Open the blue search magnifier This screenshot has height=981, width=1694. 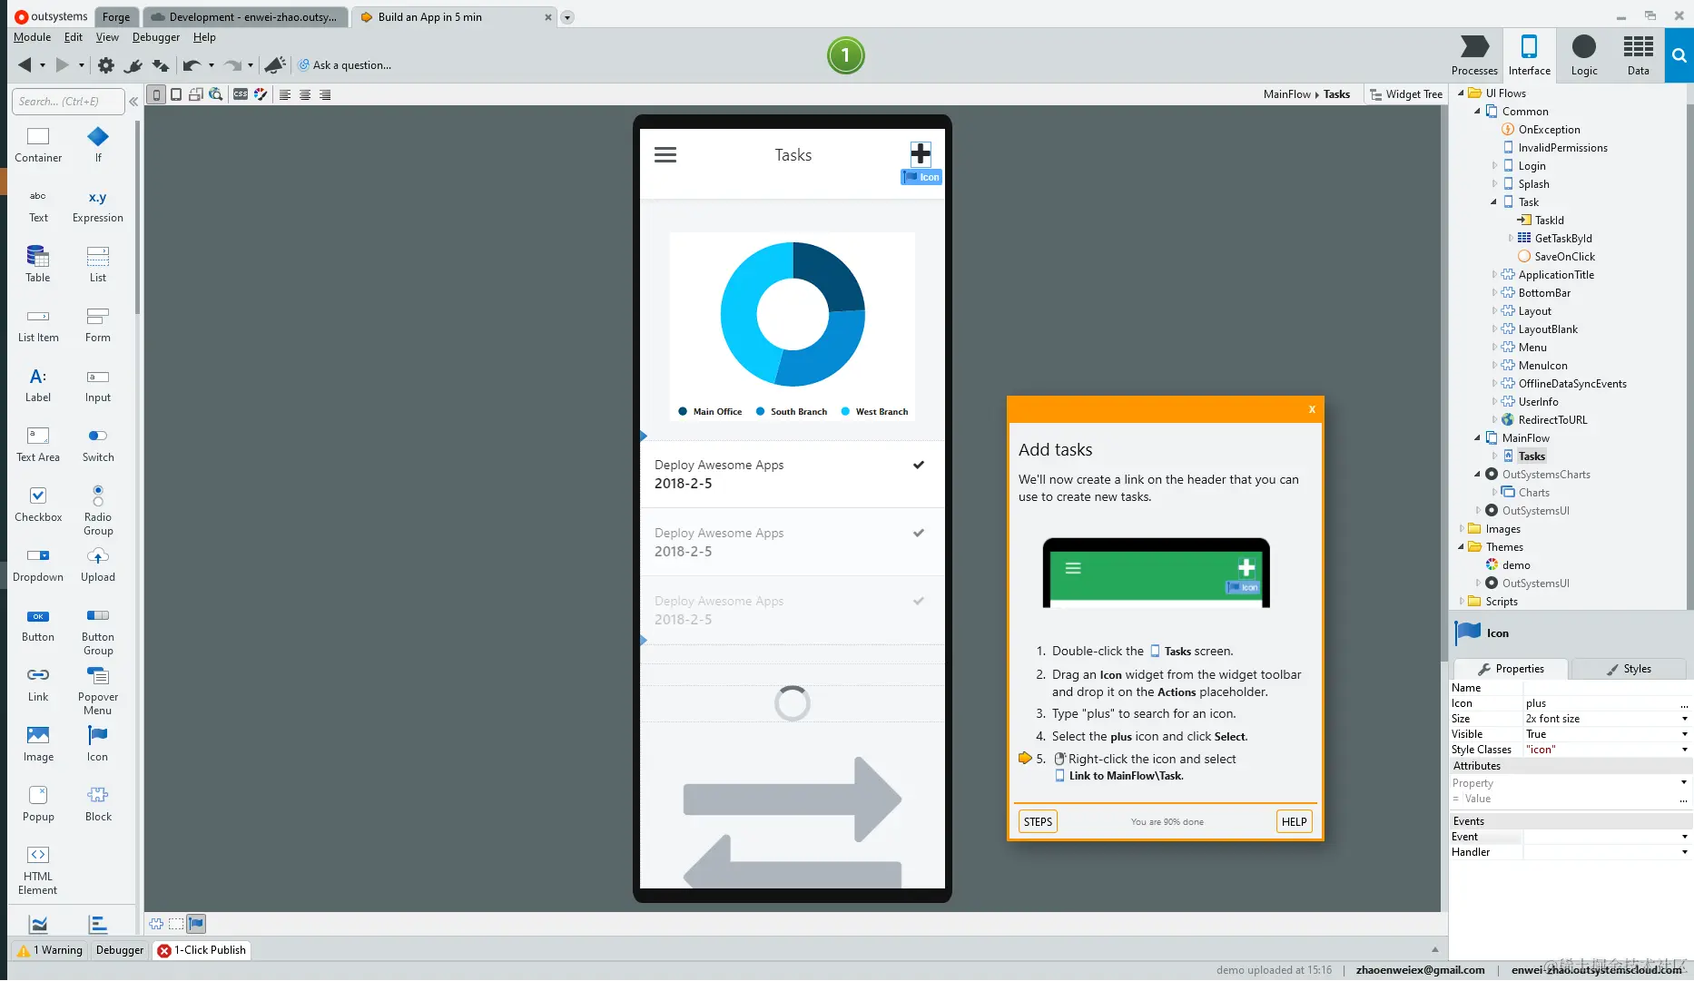[x=1679, y=55]
